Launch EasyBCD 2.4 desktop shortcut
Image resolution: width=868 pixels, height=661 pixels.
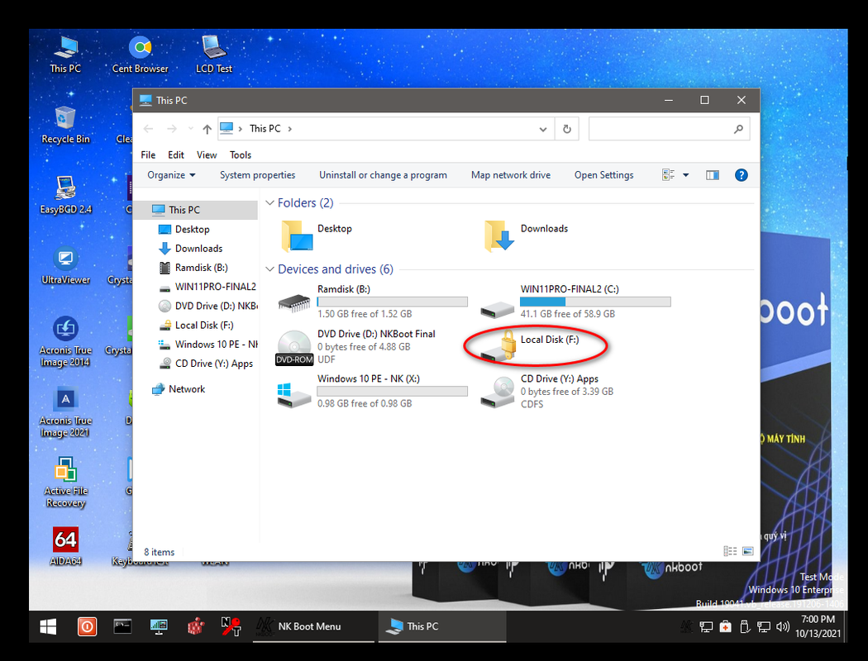[65, 195]
